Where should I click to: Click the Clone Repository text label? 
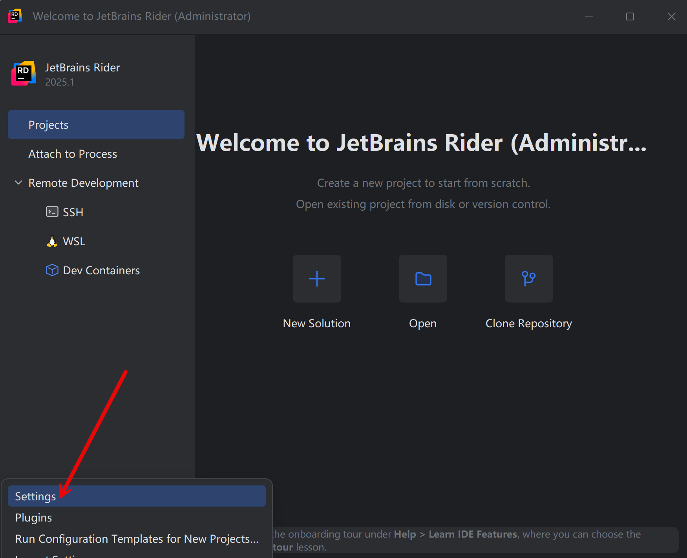(x=528, y=323)
